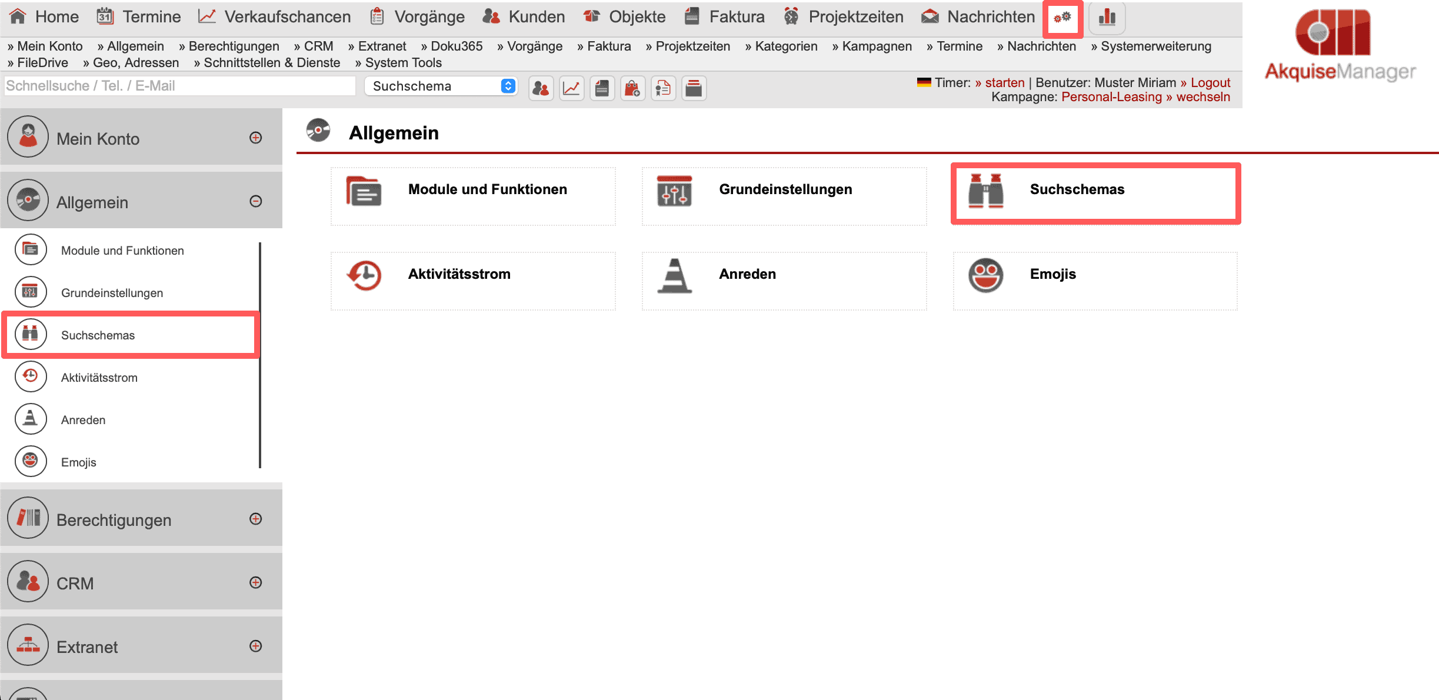Expand the Berechtigungen section
The height and width of the screenshot is (700, 1439).
(255, 519)
